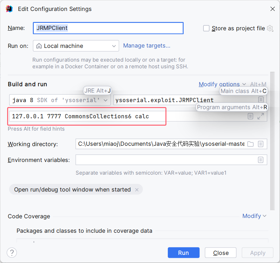Image resolution: width=280 pixels, height=263 pixels.
Task: Expand the Code Coverage Modify dropdown
Action: [x=254, y=216]
